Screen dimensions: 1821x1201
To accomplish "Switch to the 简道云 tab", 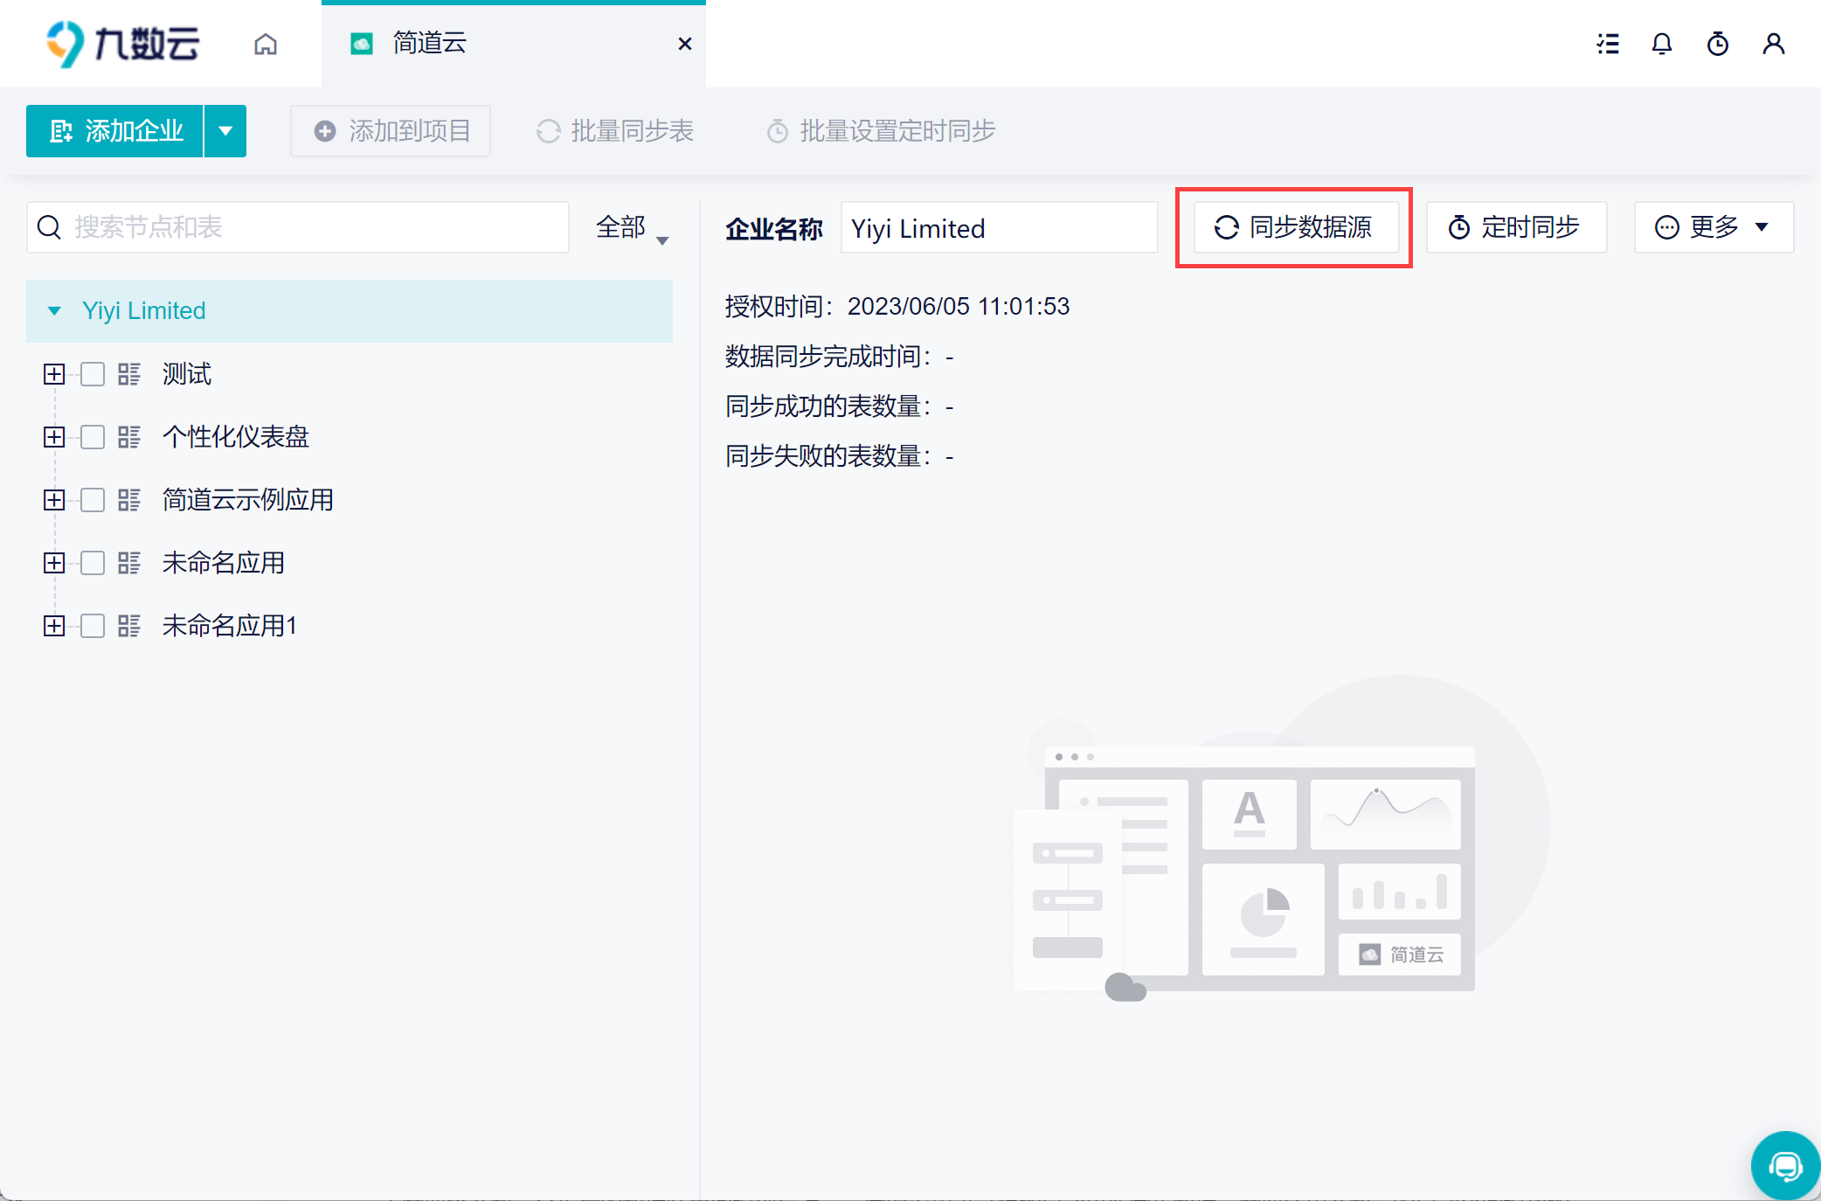I will pyautogui.click(x=429, y=44).
